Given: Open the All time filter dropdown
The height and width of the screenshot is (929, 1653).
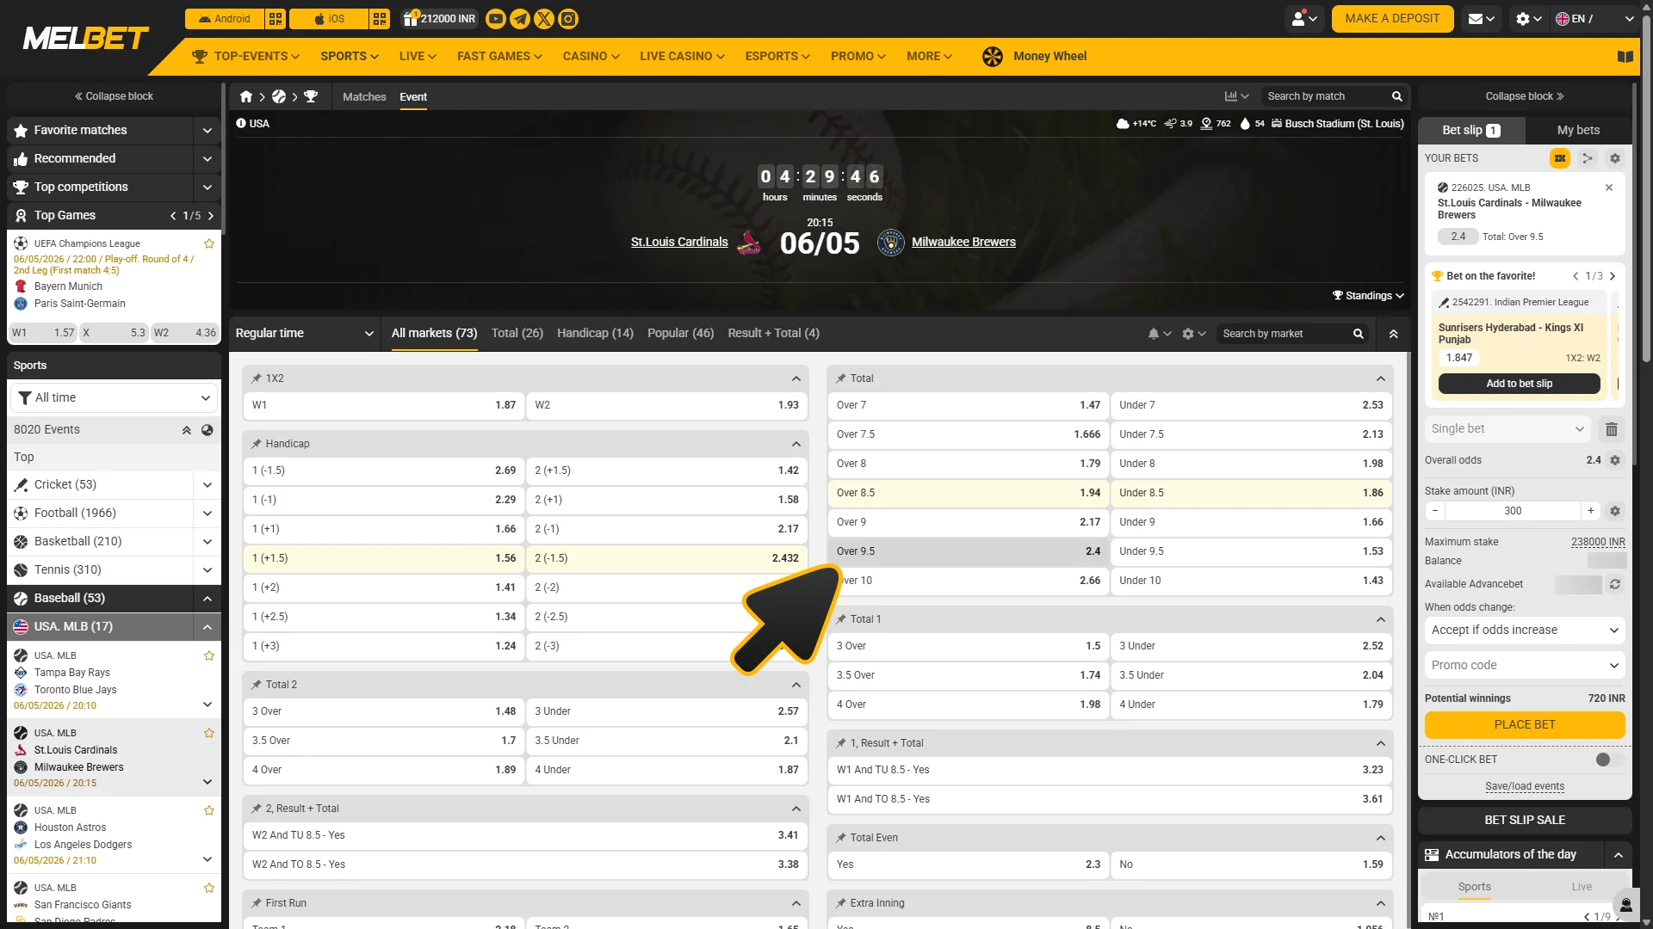Looking at the screenshot, I should [x=114, y=398].
